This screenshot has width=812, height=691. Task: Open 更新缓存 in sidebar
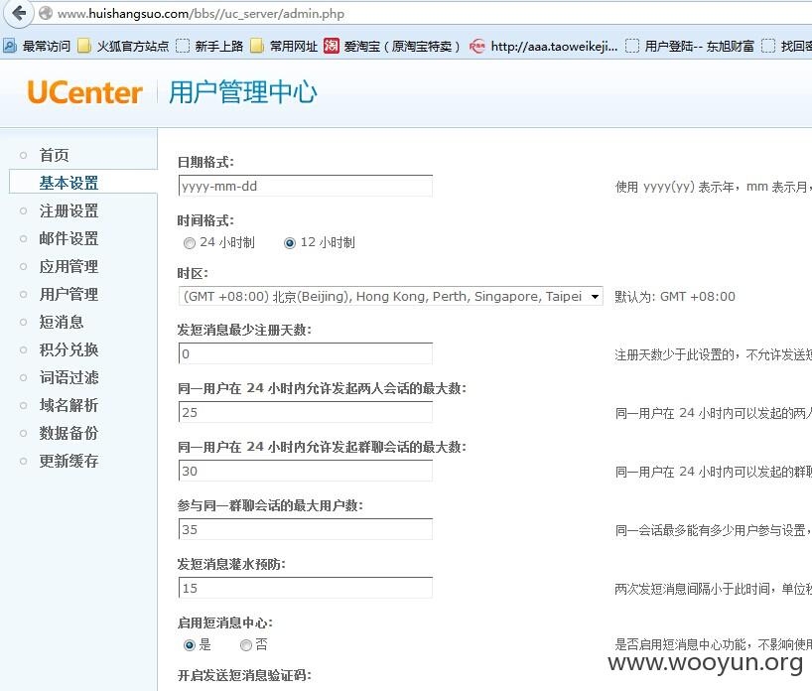tap(68, 461)
